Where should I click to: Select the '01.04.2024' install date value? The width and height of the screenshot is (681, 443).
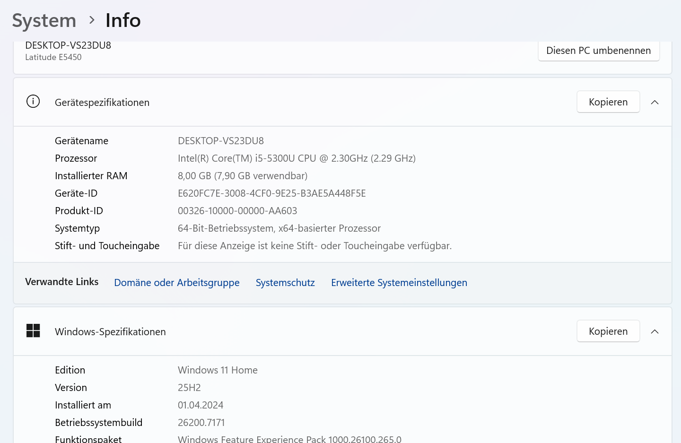(x=201, y=405)
